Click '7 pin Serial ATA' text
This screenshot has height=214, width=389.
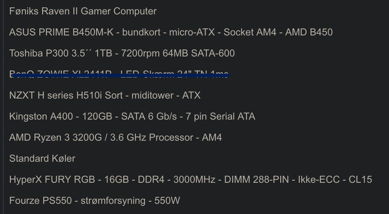[220, 117]
